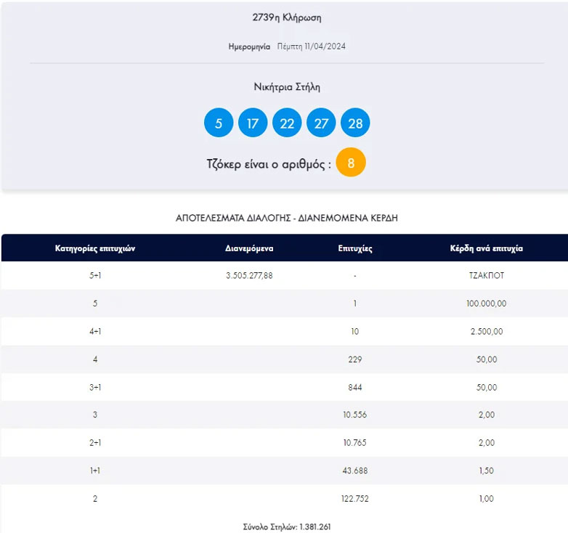Click the blue number 28 ball

click(x=355, y=123)
